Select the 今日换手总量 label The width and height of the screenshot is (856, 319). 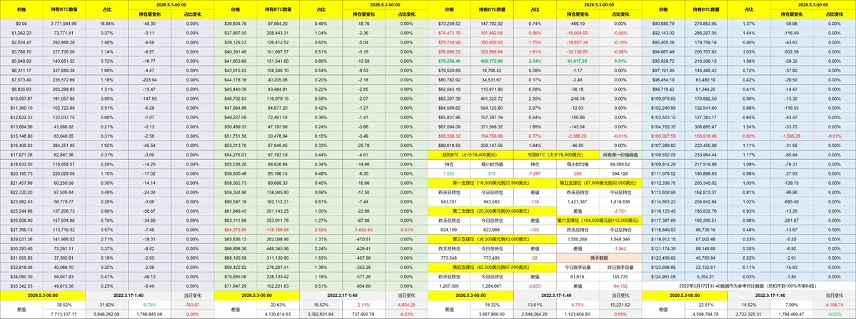coord(578,266)
